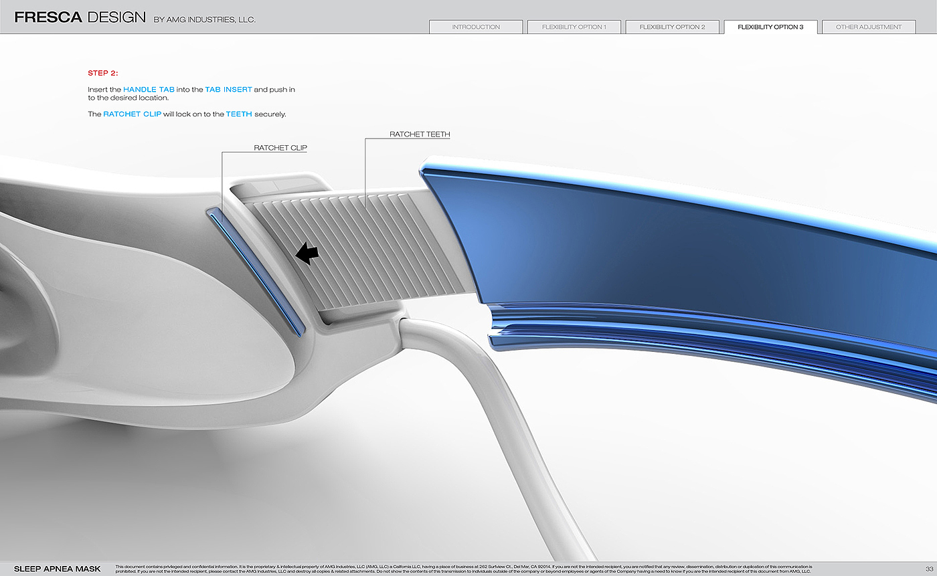Click the page number 33 in footer
This screenshot has height=576, width=937.
pyautogui.click(x=930, y=569)
